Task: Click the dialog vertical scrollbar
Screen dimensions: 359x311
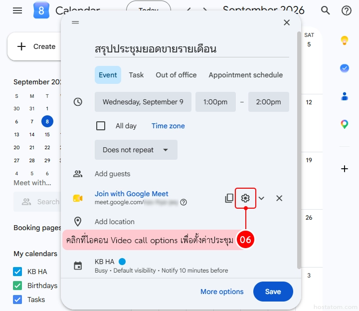Action: click(299, 150)
